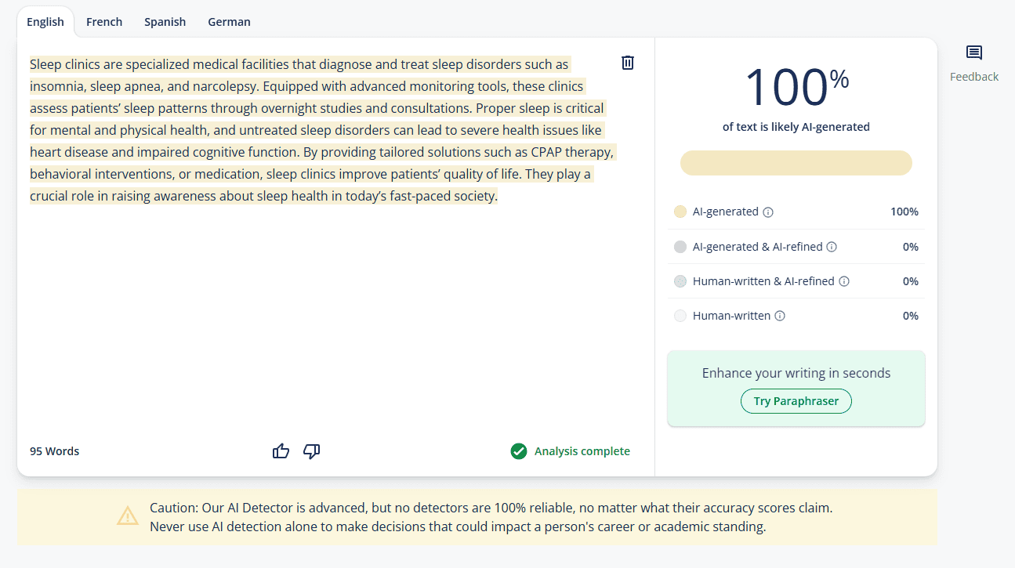
Task: Click the Human-written & AI-refined color dot
Action: (680, 281)
